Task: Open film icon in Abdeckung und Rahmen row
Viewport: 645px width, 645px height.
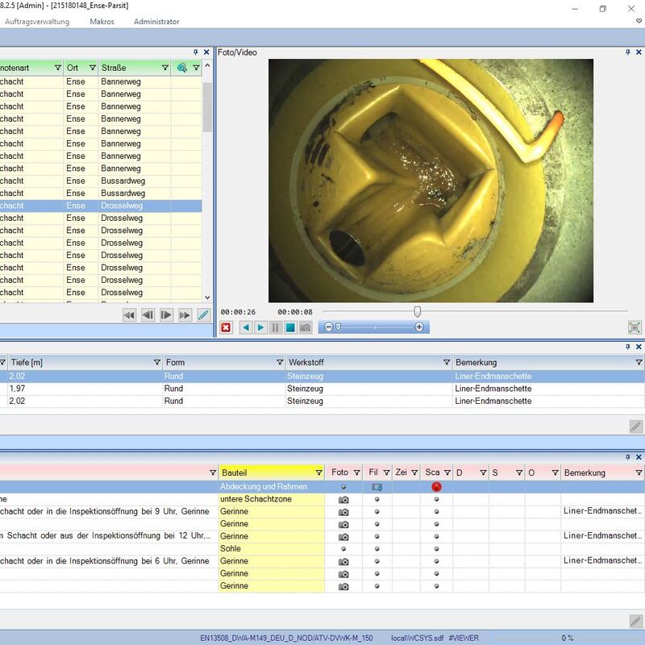Action: (x=376, y=487)
